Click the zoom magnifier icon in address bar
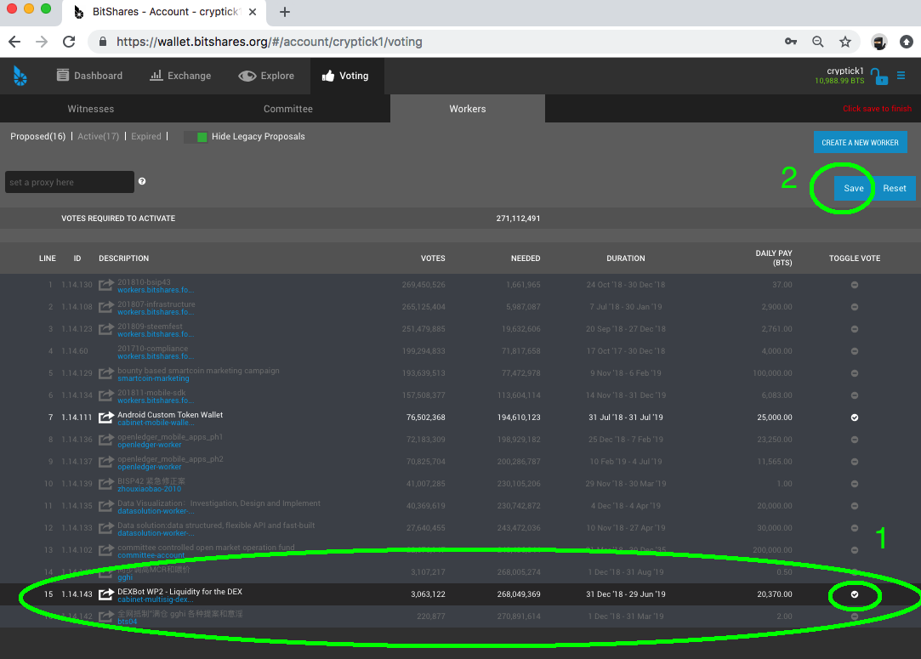This screenshot has width=921, height=659. pos(817,42)
